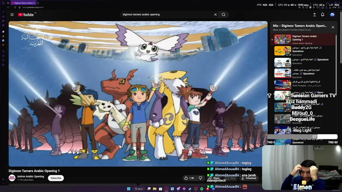Close the Mix playlist panel
Viewport: 342px width, 192px height.
[333, 27]
